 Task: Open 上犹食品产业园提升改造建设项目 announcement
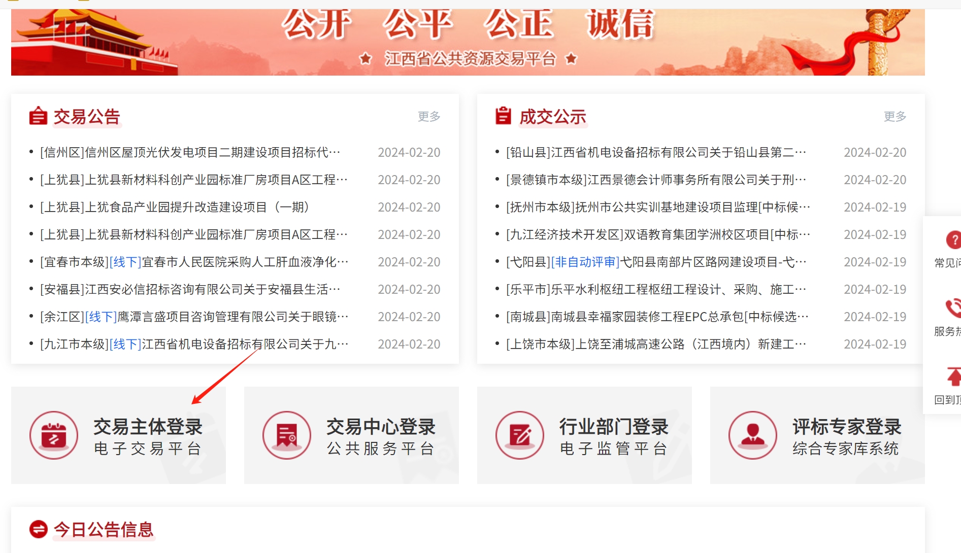point(175,208)
